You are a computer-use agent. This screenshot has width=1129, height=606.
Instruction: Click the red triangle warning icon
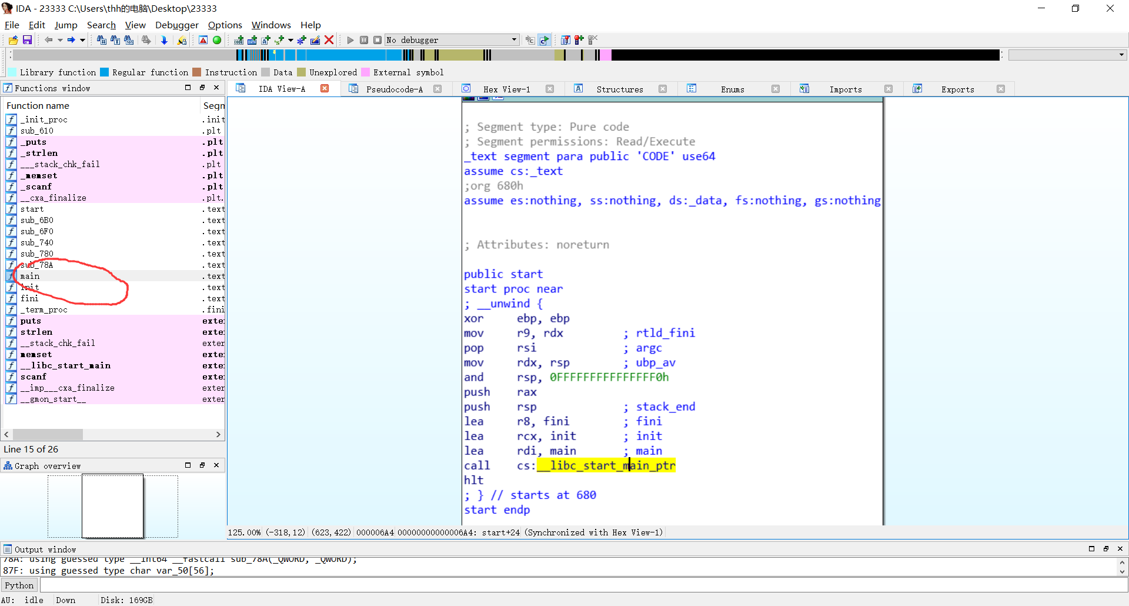coord(203,40)
